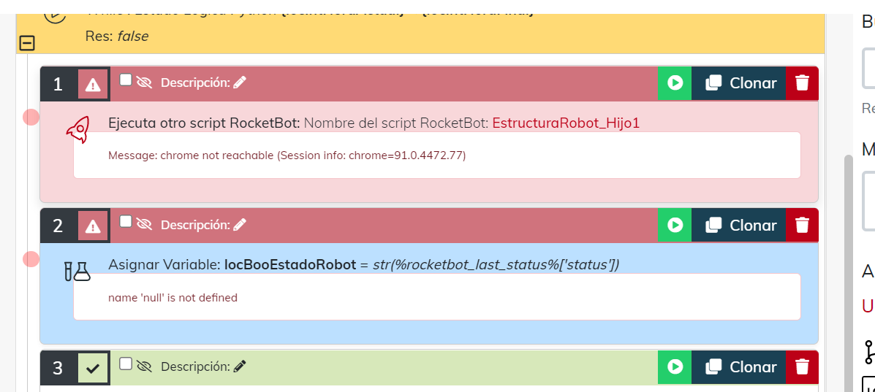Collapse the While block with minus box
Viewport: 875px width, 392px height.
coord(27,44)
